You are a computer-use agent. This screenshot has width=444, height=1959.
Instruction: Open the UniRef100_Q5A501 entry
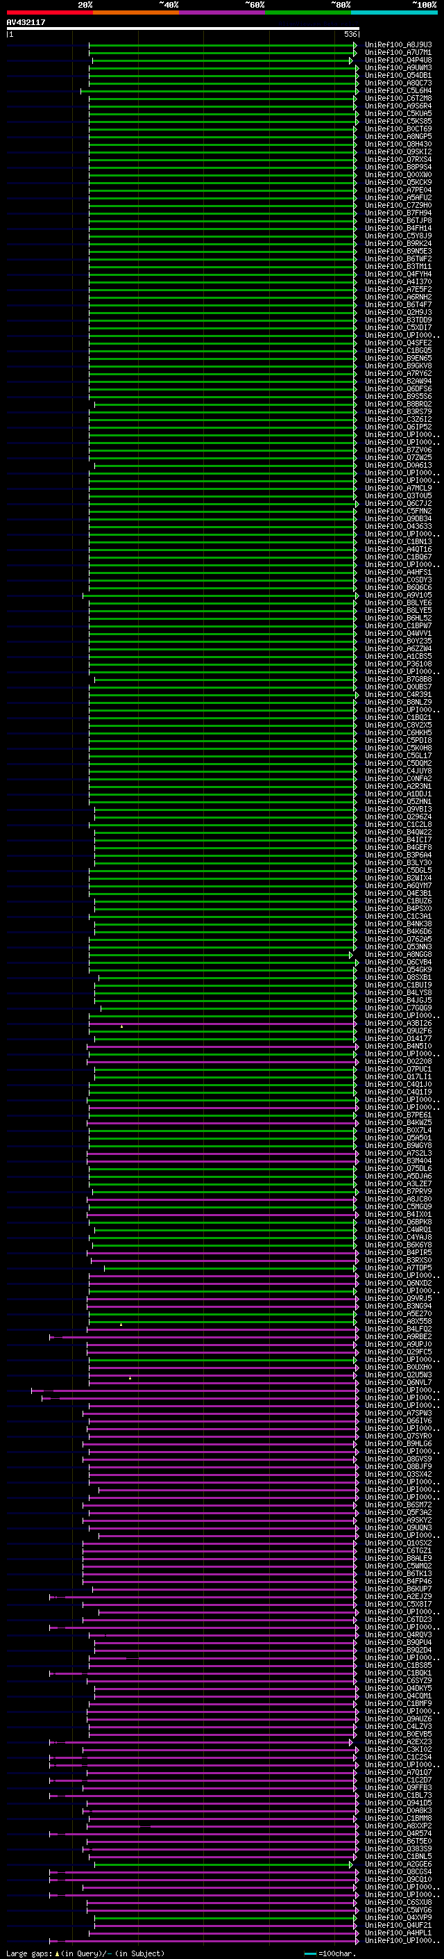tap(398, 1138)
